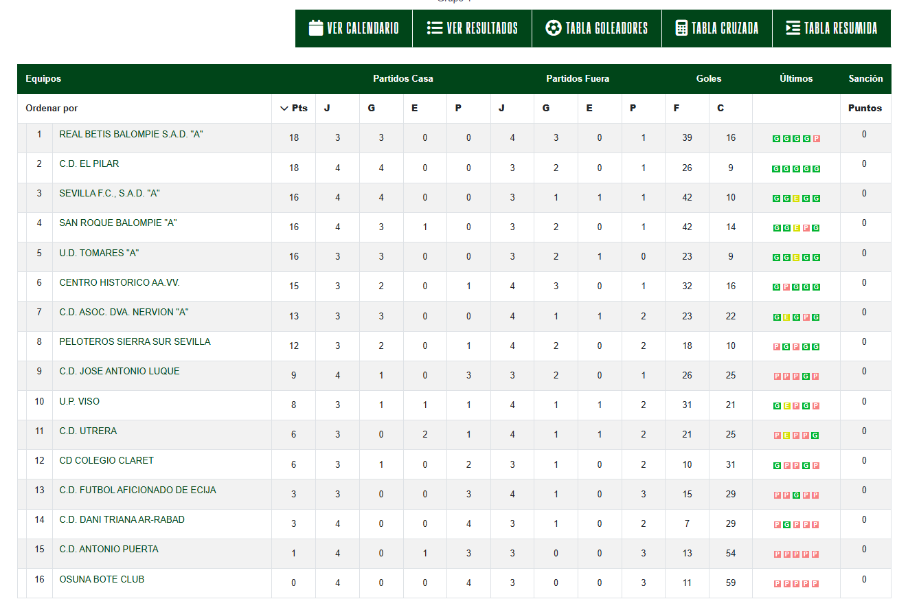Image resolution: width=897 pixels, height=599 pixels.
Task: Open team Peloteros Sierra Sur Sevilla
Action: 135,342
